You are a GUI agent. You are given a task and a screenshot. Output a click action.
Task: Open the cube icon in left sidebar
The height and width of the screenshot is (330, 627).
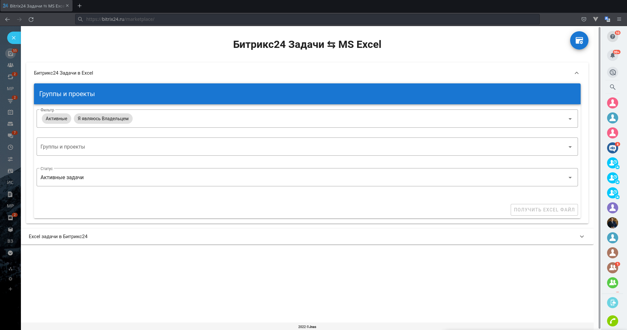(x=10, y=229)
